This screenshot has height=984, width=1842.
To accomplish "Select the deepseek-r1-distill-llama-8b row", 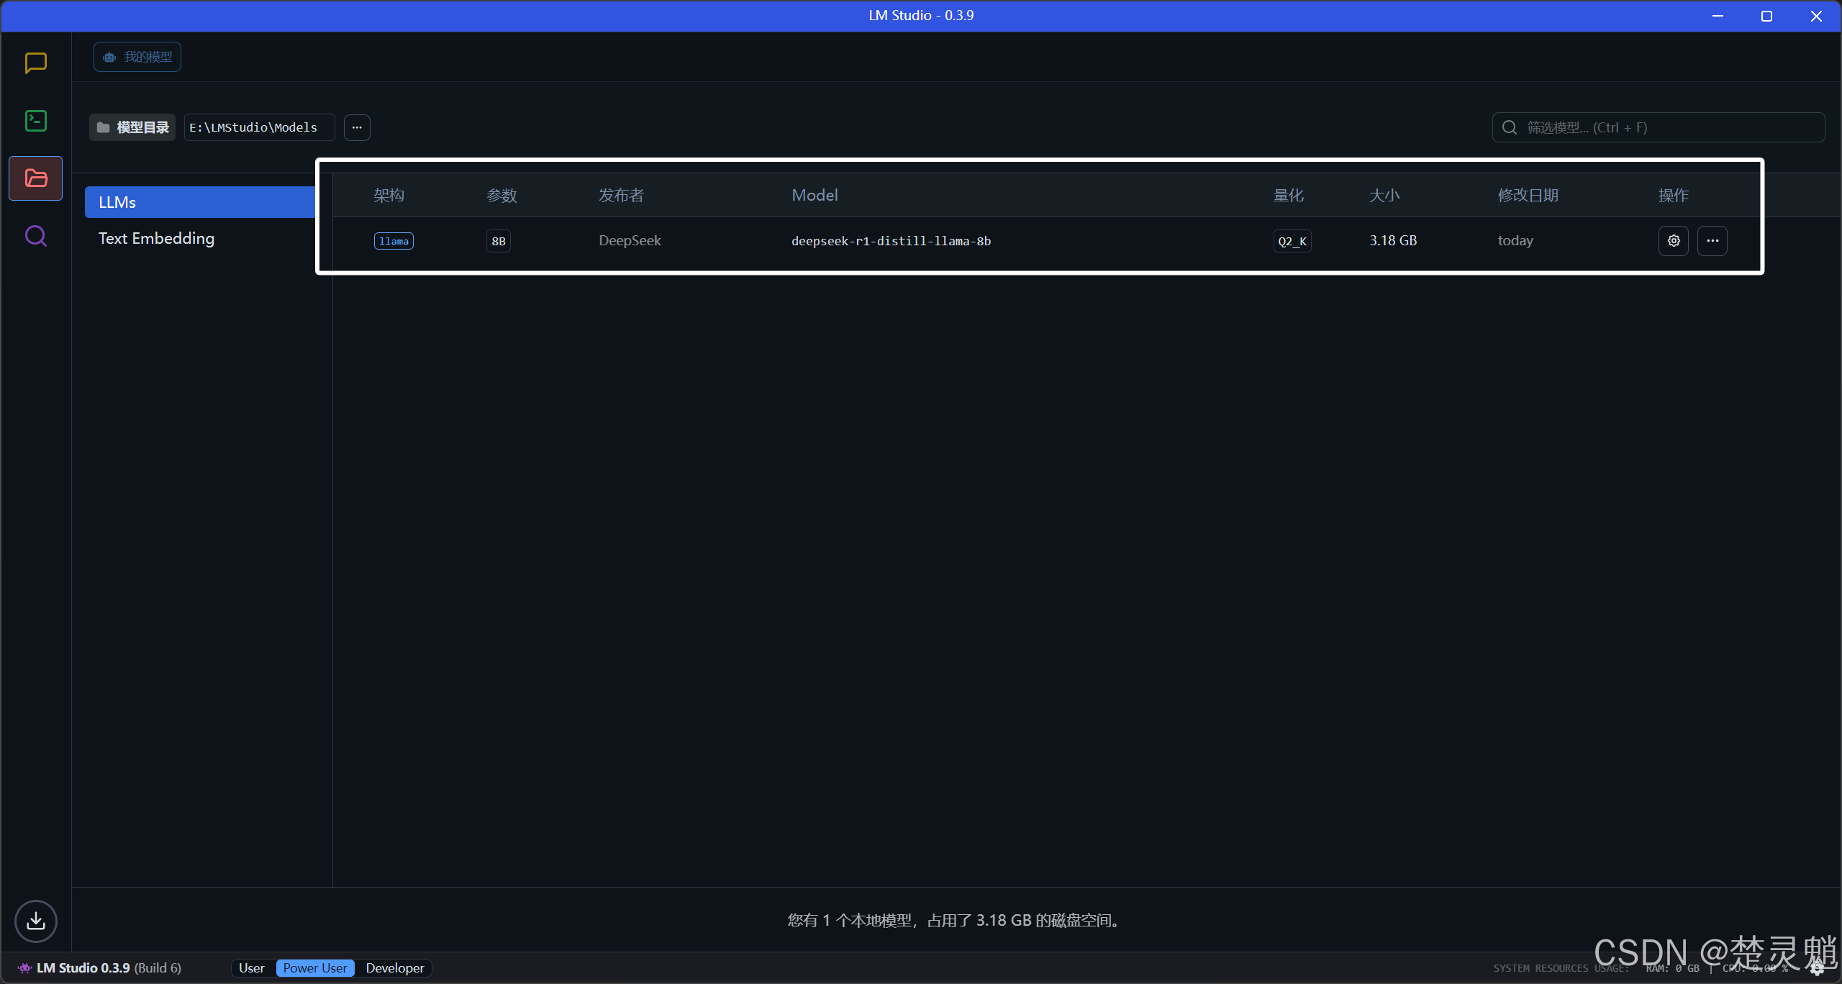I will coord(891,241).
